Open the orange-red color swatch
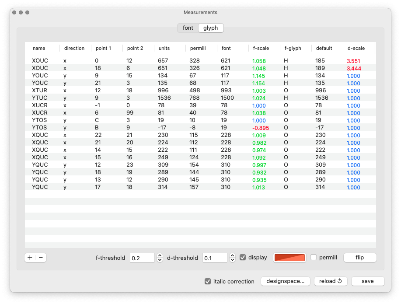Image resolution: width=401 pixels, height=304 pixels. point(289,258)
